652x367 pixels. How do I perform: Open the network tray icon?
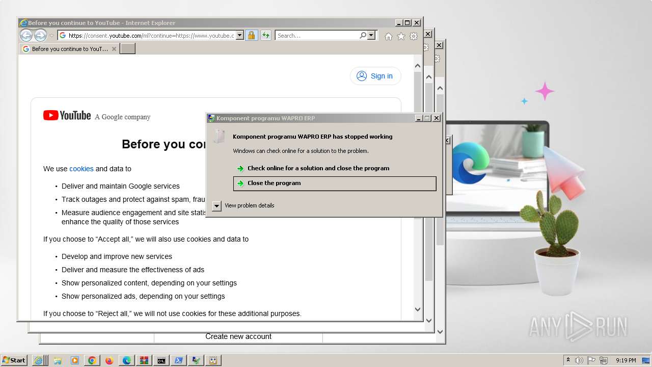coord(604,360)
